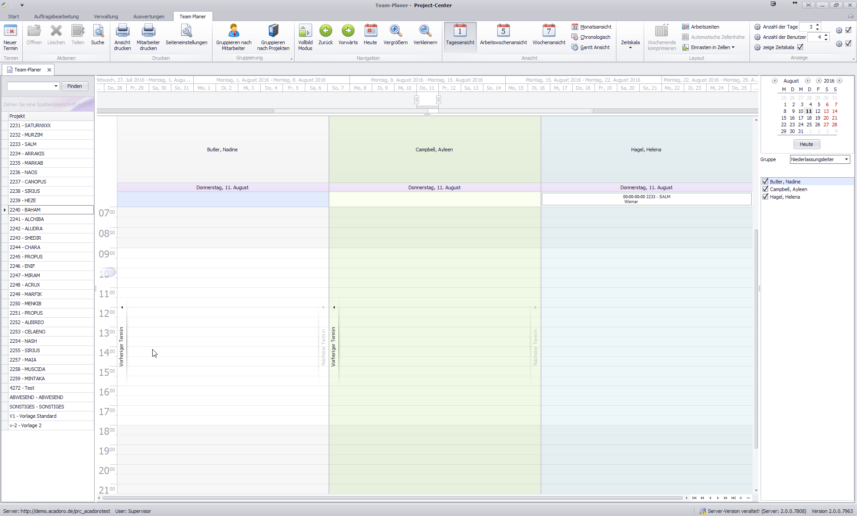Open the Gruppe Niederlassungsleiter dropdown
857x516 pixels.
click(846, 159)
